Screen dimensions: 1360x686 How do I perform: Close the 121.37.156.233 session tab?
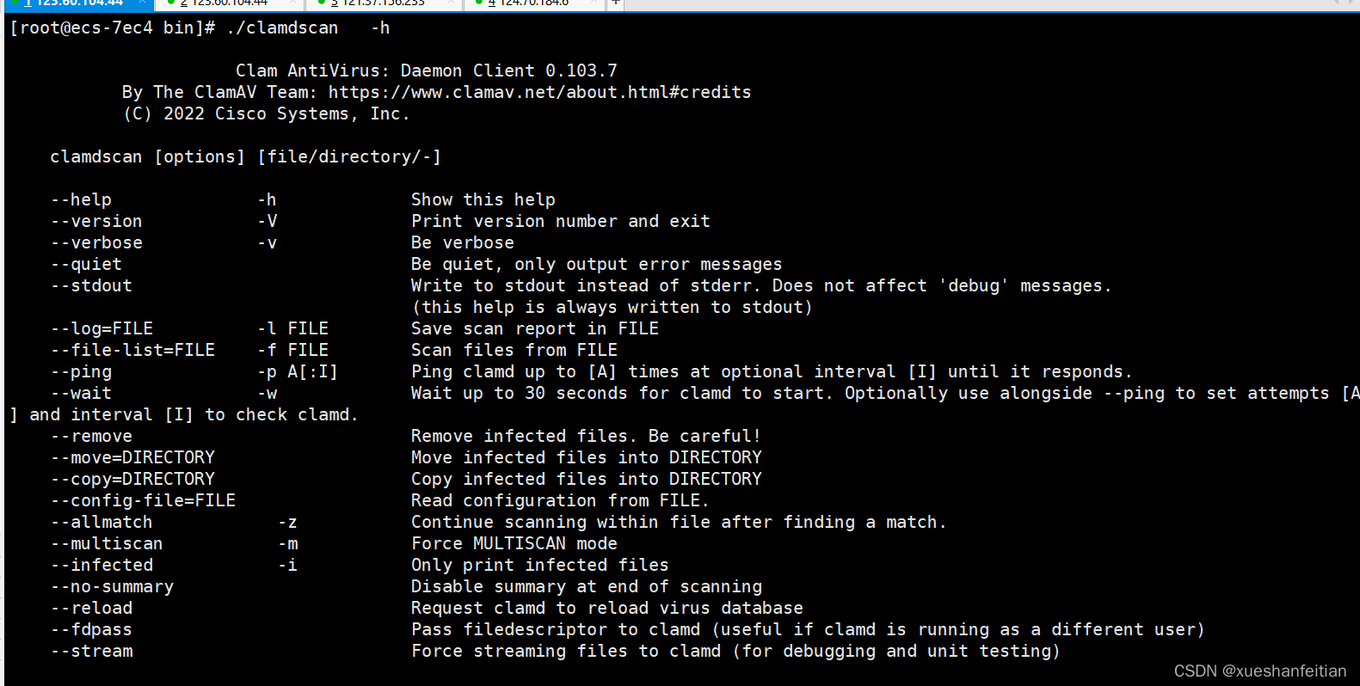pyautogui.click(x=449, y=3)
